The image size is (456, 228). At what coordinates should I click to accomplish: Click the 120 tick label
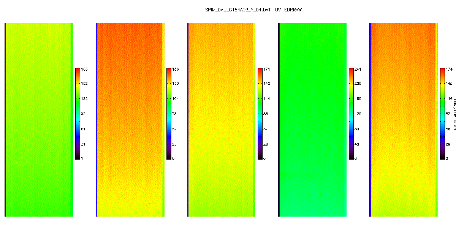(358, 114)
